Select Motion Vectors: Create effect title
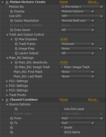 click(28, 2)
